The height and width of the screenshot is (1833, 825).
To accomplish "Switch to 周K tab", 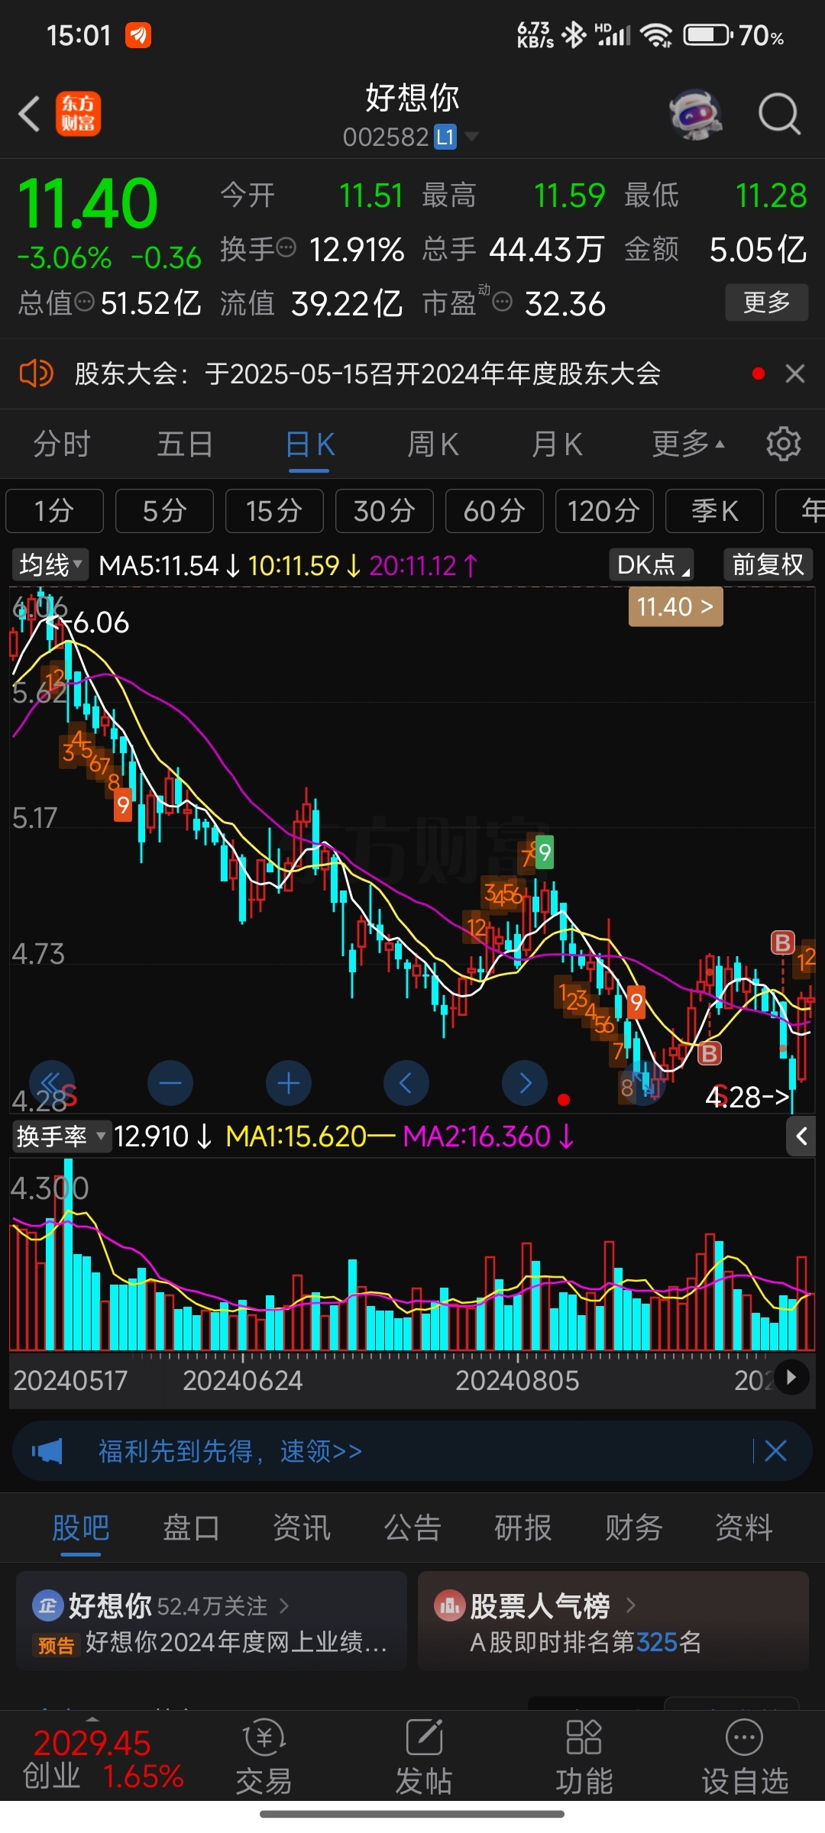I will pos(433,444).
